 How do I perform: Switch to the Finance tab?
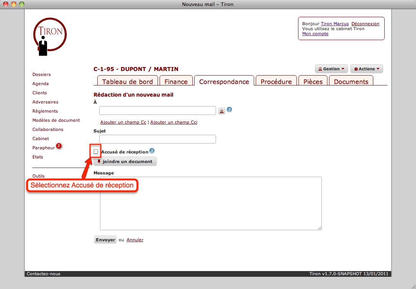tap(176, 81)
